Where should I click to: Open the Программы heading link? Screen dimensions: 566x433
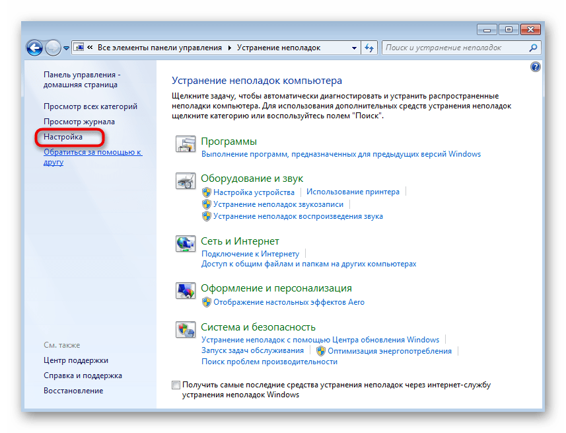coord(229,141)
